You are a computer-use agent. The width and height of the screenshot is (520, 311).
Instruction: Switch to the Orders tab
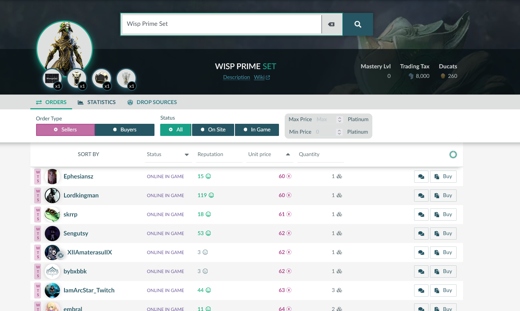(51, 102)
